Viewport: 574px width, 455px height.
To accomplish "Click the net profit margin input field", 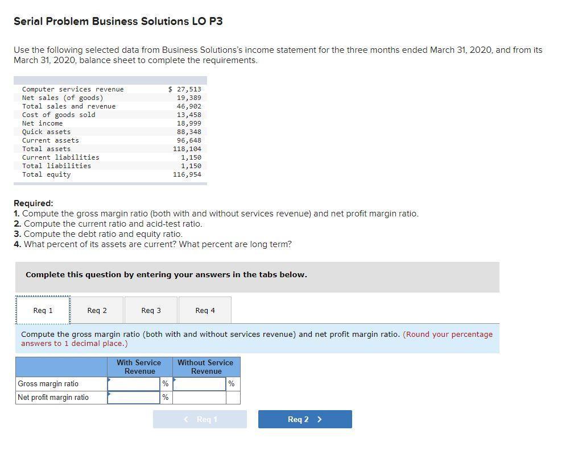I will point(135,397).
